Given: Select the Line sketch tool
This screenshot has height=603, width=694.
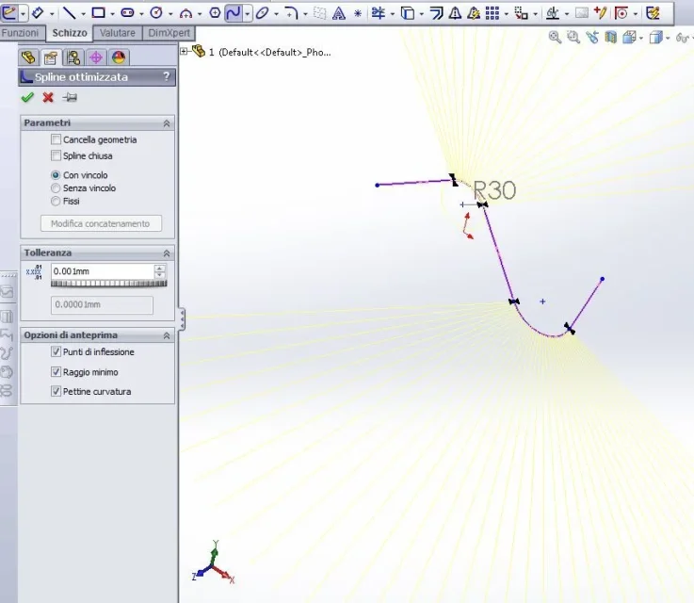Looking at the screenshot, I should (x=69, y=13).
